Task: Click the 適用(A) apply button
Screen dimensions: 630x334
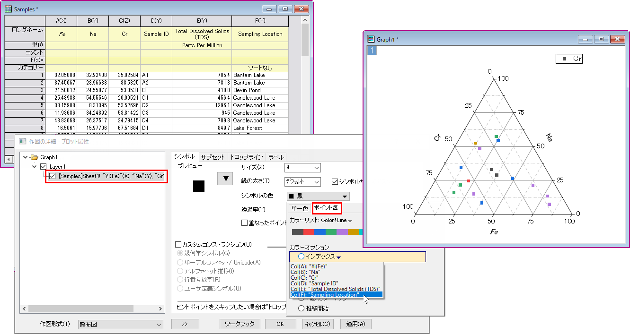Action: (x=355, y=324)
